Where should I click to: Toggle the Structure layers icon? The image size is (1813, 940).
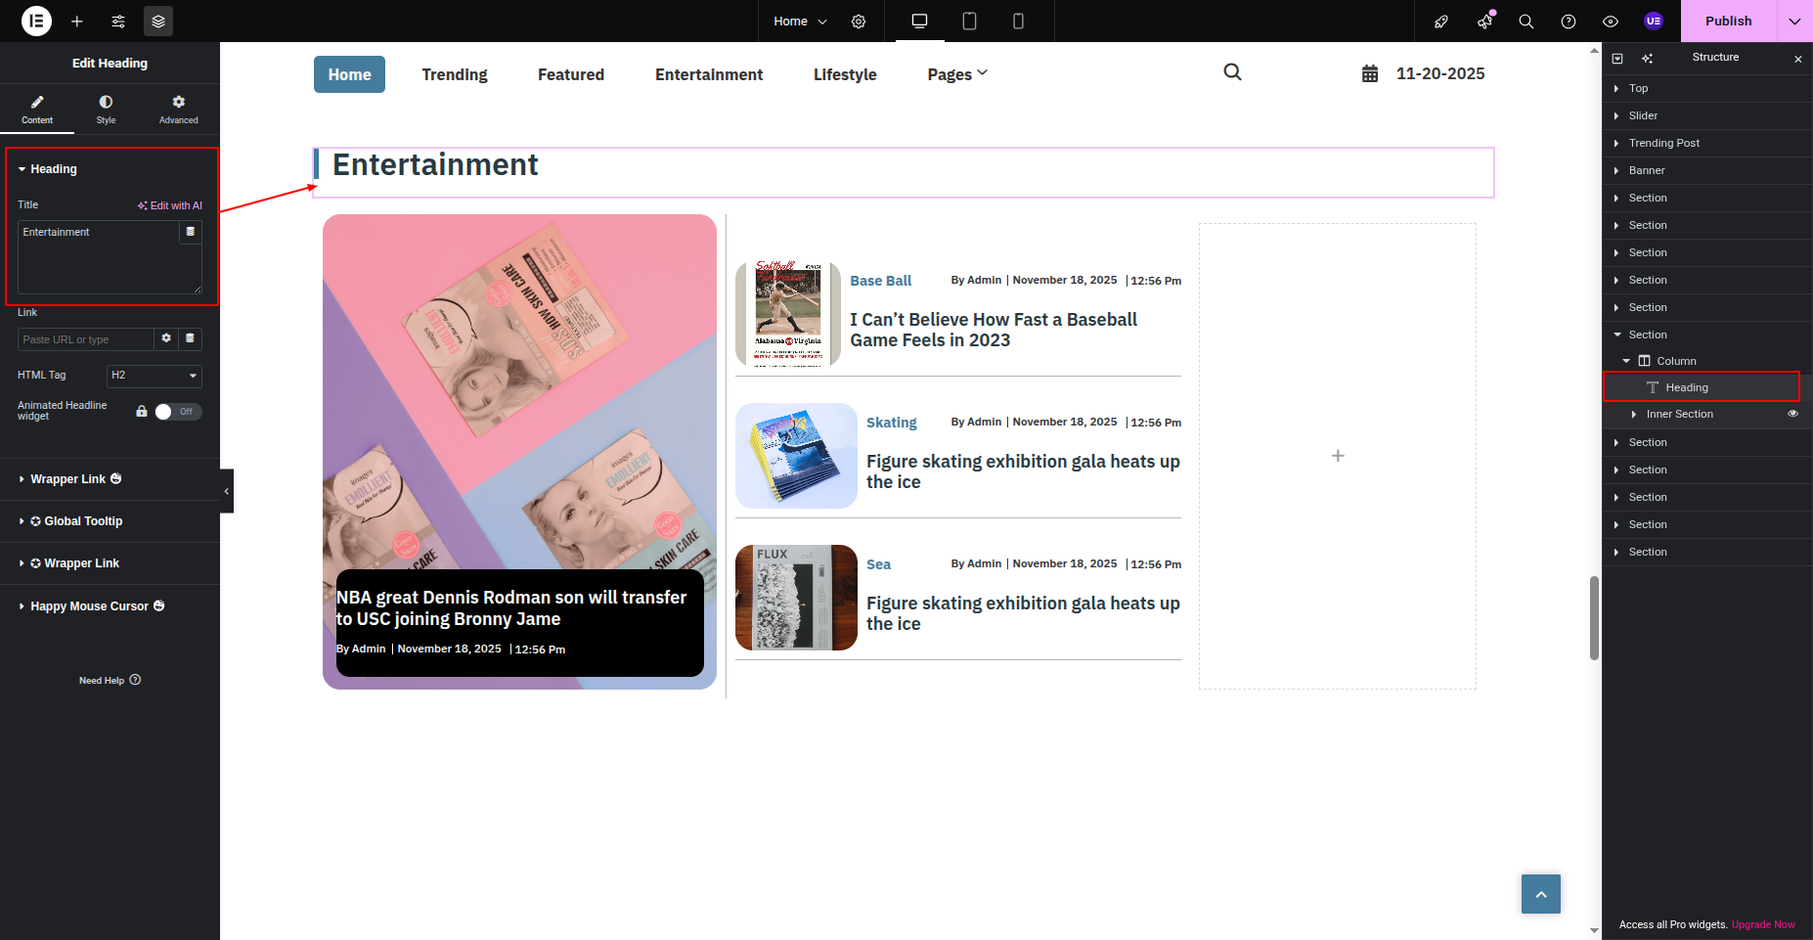pyautogui.click(x=158, y=21)
